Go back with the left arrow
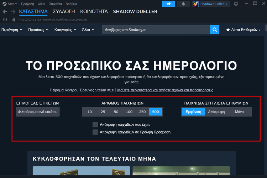 (5, 12)
